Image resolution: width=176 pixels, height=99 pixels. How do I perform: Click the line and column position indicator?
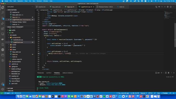tap(135, 93)
